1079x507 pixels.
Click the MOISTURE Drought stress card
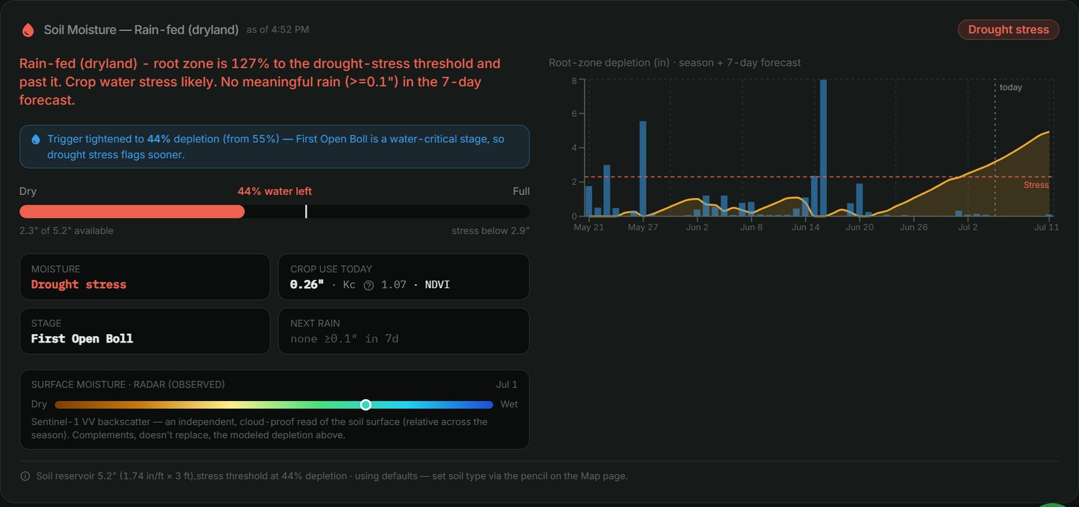[x=145, y=277]
